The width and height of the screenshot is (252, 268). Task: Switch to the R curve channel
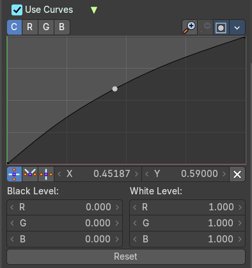click(x=30, y=27)
